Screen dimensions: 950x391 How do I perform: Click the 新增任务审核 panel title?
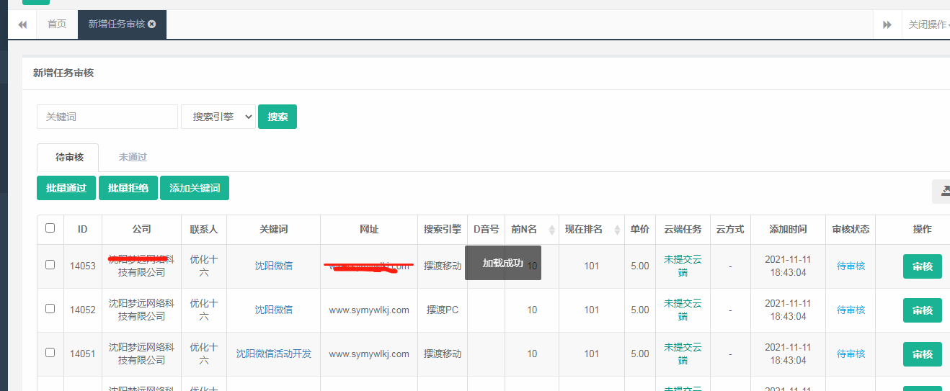pos(63,73)
